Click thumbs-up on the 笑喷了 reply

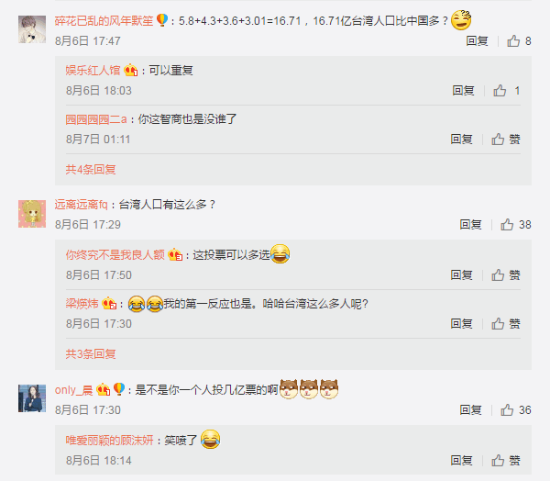pos(505,460)
